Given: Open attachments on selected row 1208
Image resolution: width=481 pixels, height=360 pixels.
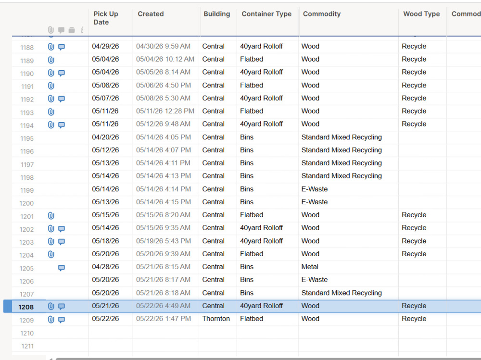Looking at the screenshot, I should (51, 306).
